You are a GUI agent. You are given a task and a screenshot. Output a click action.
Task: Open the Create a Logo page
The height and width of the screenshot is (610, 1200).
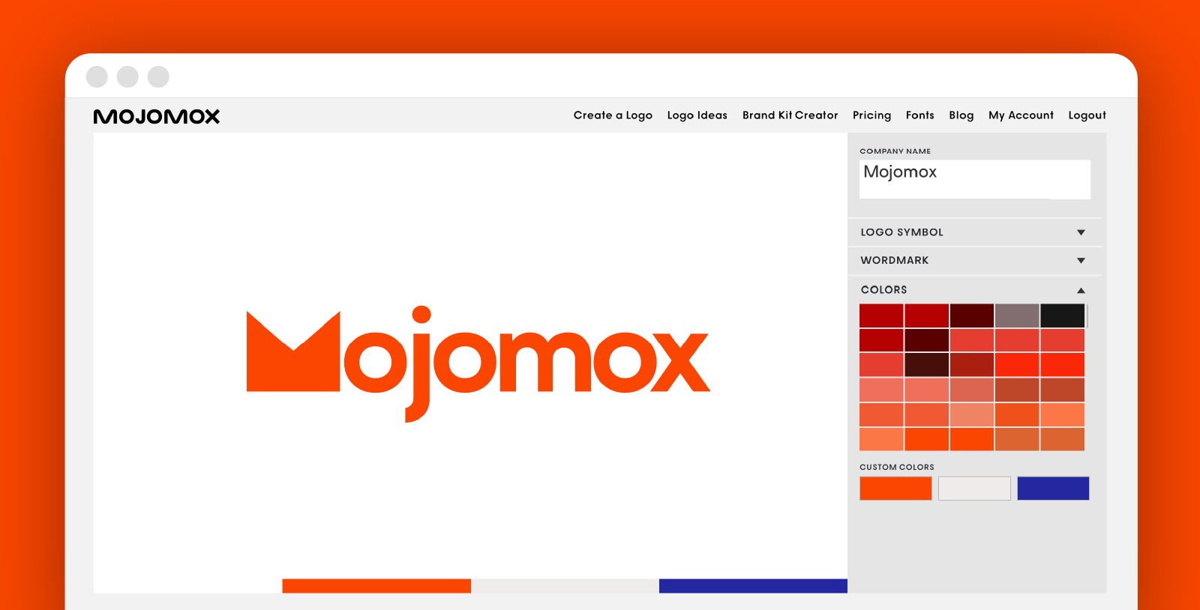(x=613, y=115)
